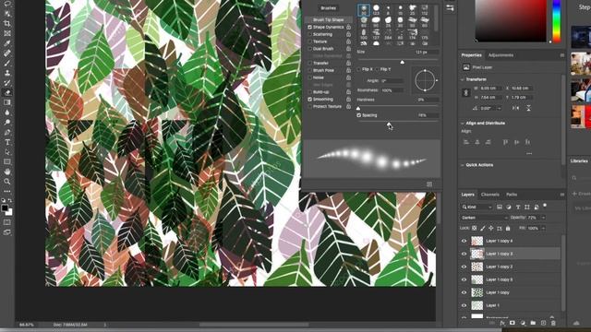
Task: Lock transparent pixels icon
Action: [x=474, y=228]
